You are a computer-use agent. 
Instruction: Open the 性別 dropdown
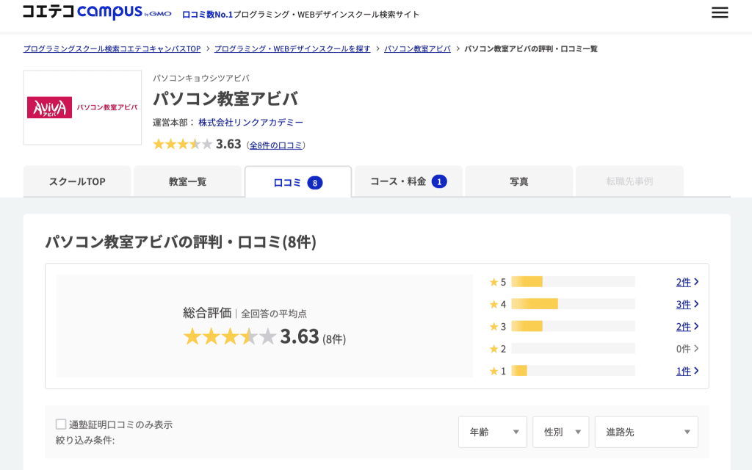pyautogui.click(x=560, y=432)
